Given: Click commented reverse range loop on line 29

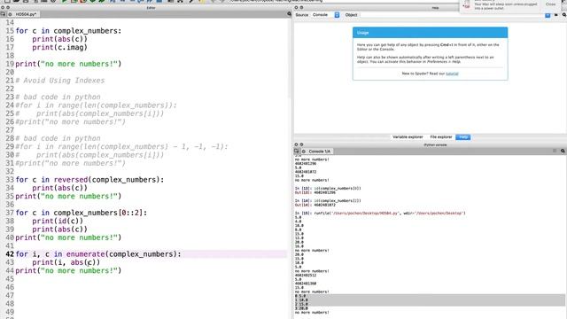Looking at the screenshot, I should tap(122, 146).
